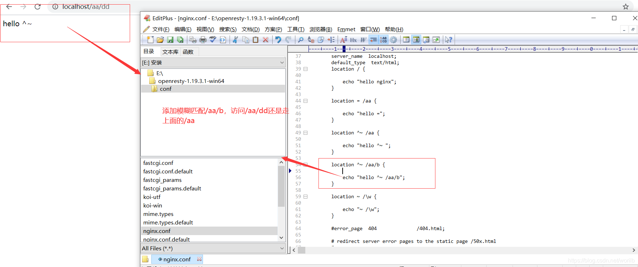
Task: Close the nginx.conf document tab
Action: (199, 259)
